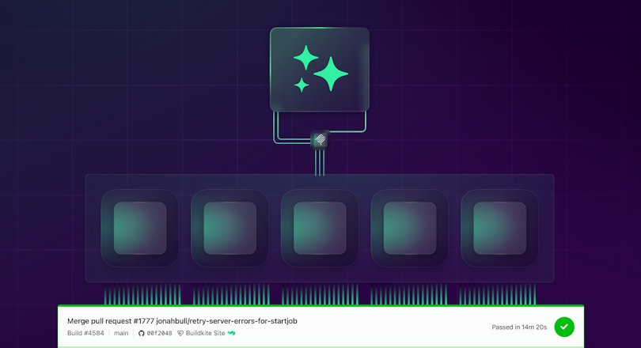Open commit hash 00f2048

point(159,333)
